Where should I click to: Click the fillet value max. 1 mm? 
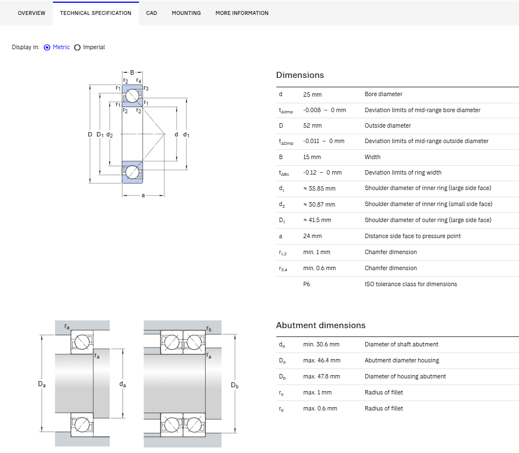(x=317, y=393)
